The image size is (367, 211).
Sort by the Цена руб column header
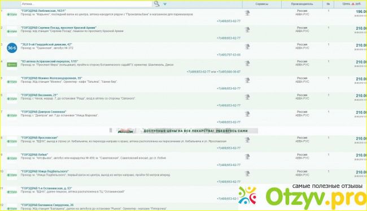coord(352,4)
